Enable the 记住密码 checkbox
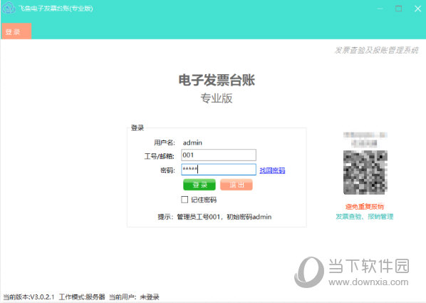The image size is (426, 303). pos(185,200)
